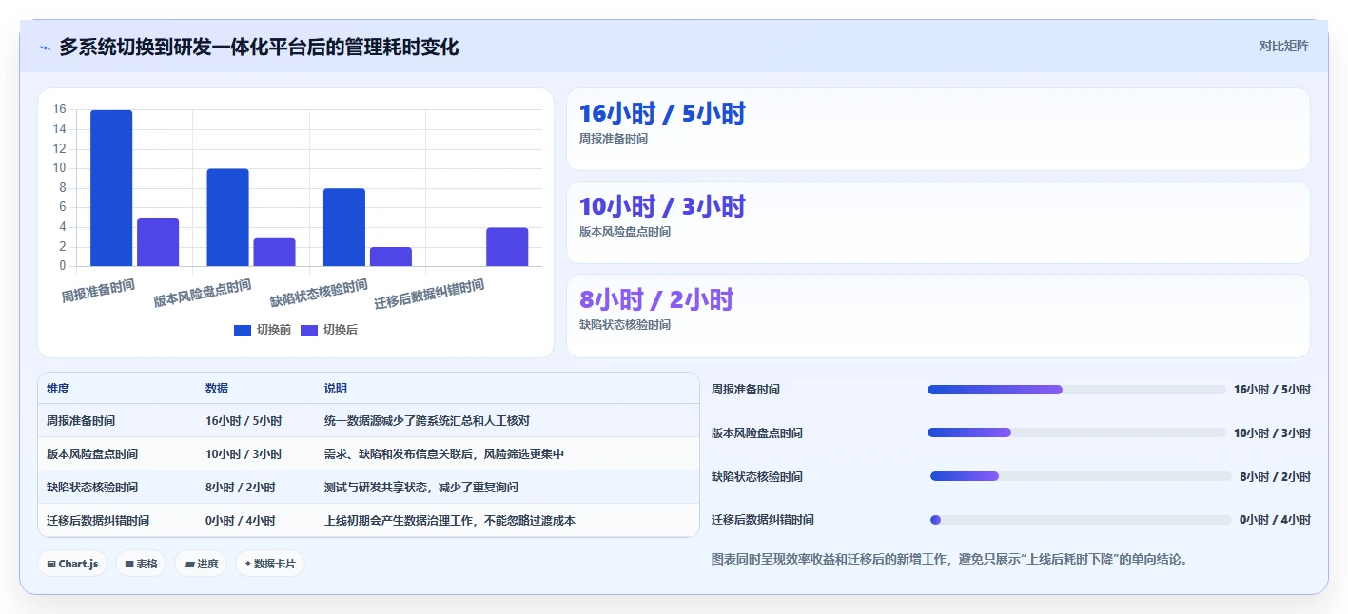
Task: Click the 切换后 bar for 缺陷状态核验时间
Action: tap(391, 257)
